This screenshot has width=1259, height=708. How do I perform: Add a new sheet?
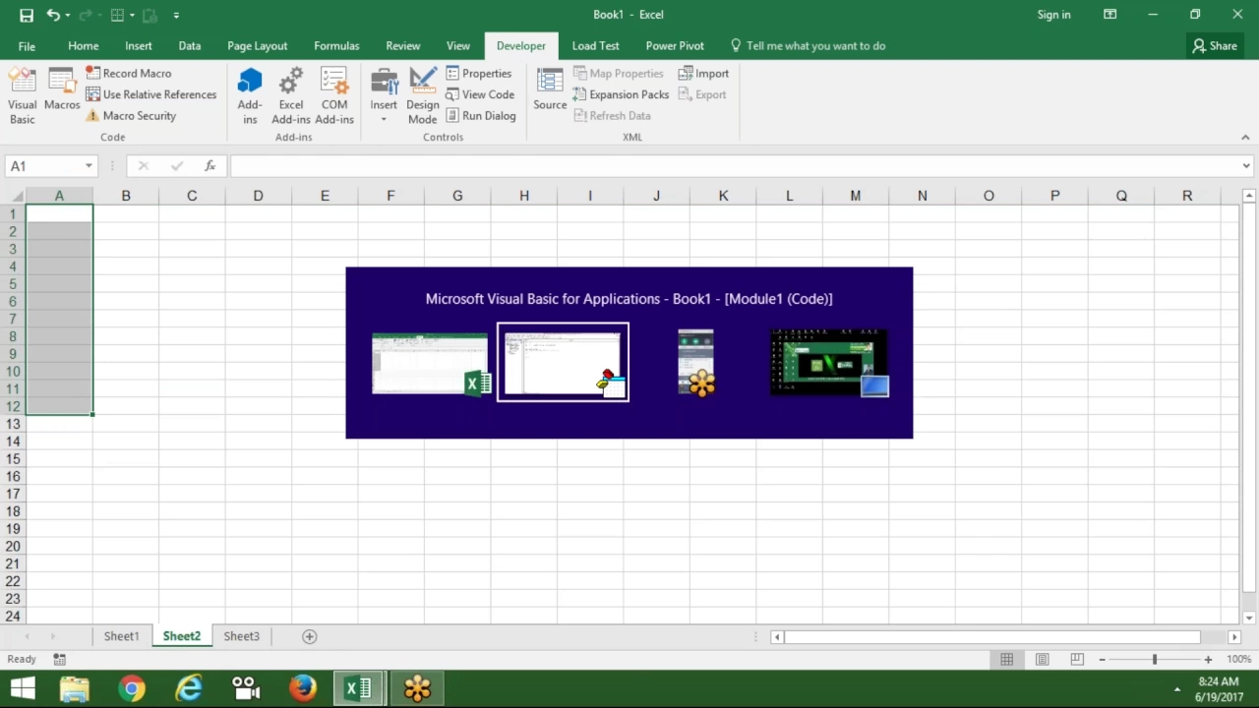point(309,636)
